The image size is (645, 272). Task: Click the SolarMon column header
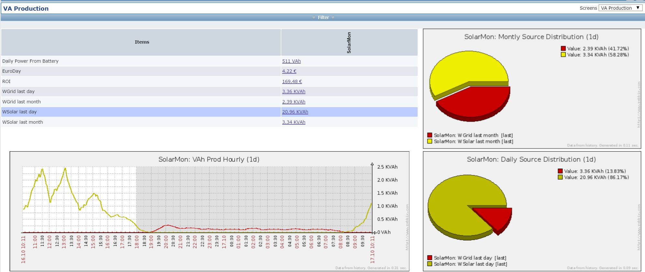point(349,43)
